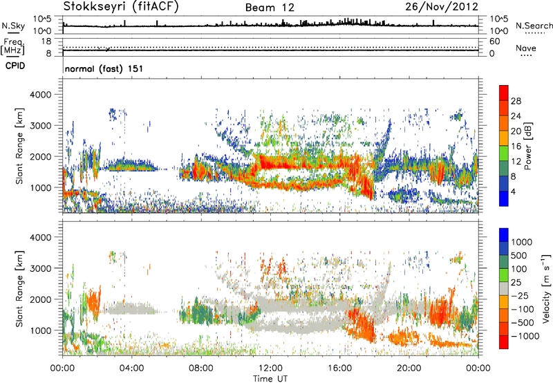Screen dimensions: 553x383
Task: Click the '16:00' time tick label
Action: pyautogui.click(x=339, y=368)
